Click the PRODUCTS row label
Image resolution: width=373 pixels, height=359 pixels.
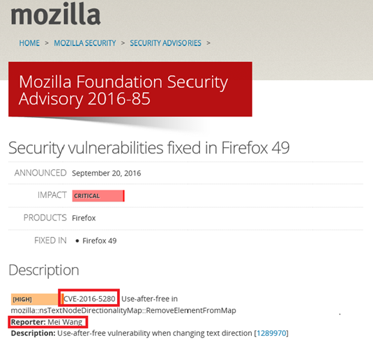point(45,217)
